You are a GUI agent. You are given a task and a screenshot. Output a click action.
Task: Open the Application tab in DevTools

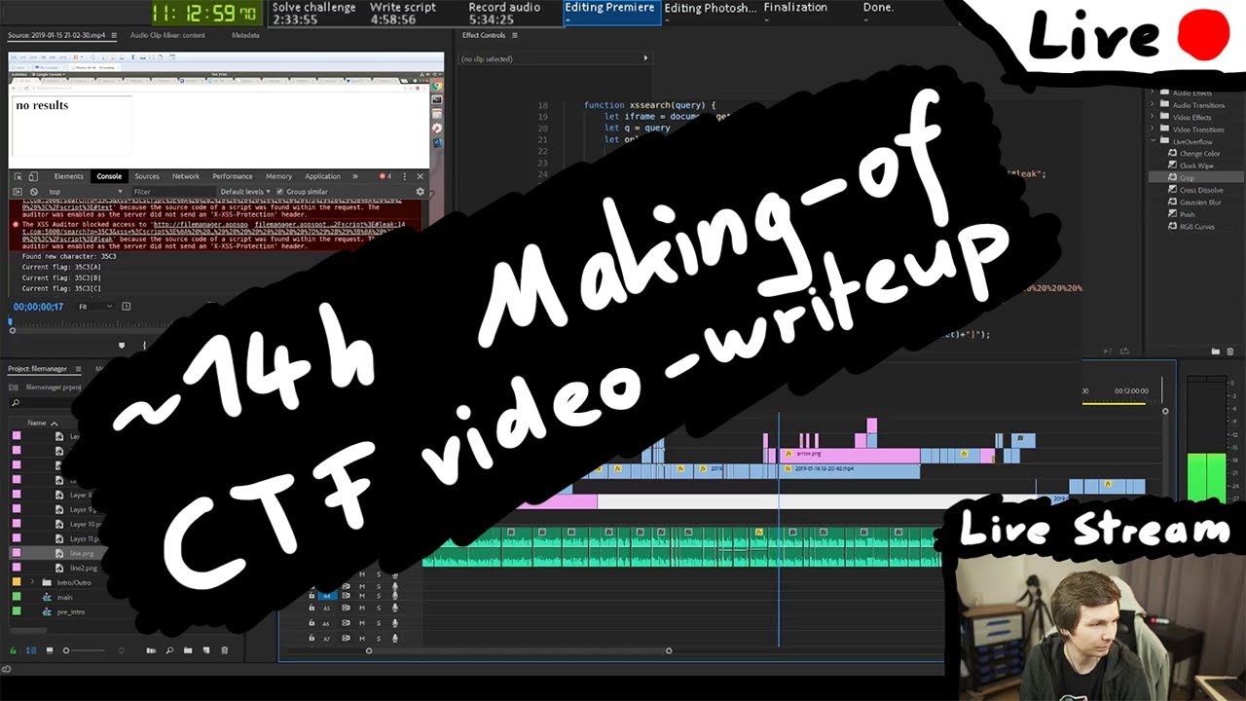[x=322, y=176]
